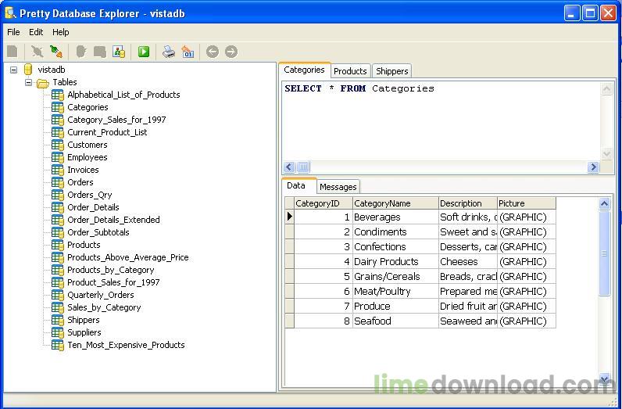Click the back arrow navigation icon

pos(212,52)
